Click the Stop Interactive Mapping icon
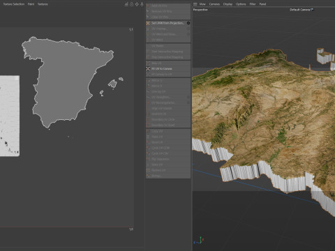335x251 pixels. click(148, 57)
